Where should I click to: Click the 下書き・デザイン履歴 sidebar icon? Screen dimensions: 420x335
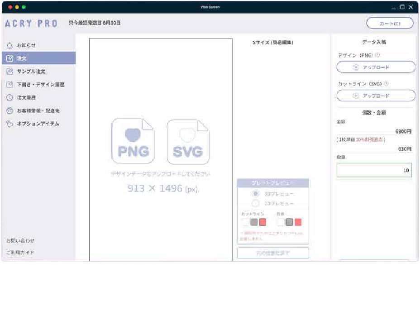[10, 85]
